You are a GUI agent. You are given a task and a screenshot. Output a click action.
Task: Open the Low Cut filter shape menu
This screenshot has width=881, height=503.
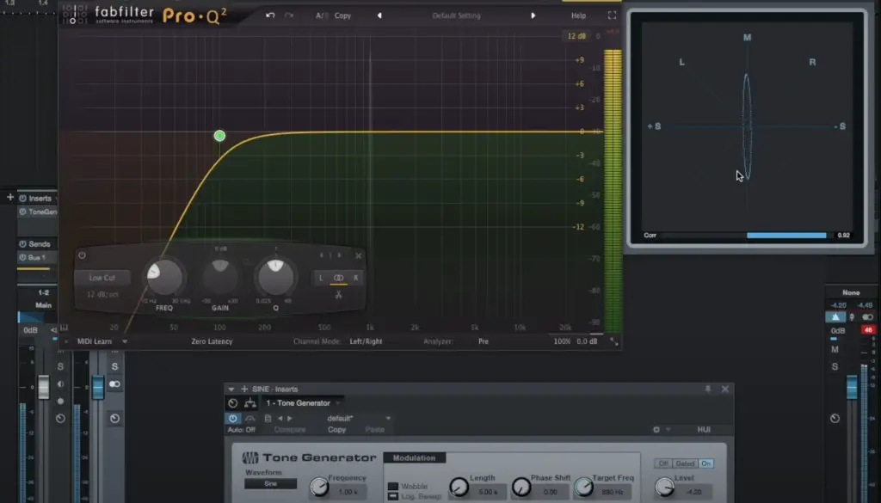point(102,278)
